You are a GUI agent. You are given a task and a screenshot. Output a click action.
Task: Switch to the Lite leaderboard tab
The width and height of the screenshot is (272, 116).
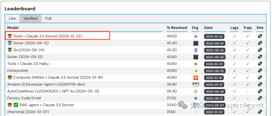(x=12, y=18)
